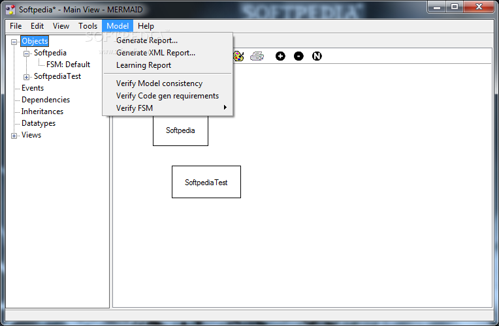Viewport: 499px width, 326px height.
Task: Select Verify FSM menu entry
Action: pos(167,108)
